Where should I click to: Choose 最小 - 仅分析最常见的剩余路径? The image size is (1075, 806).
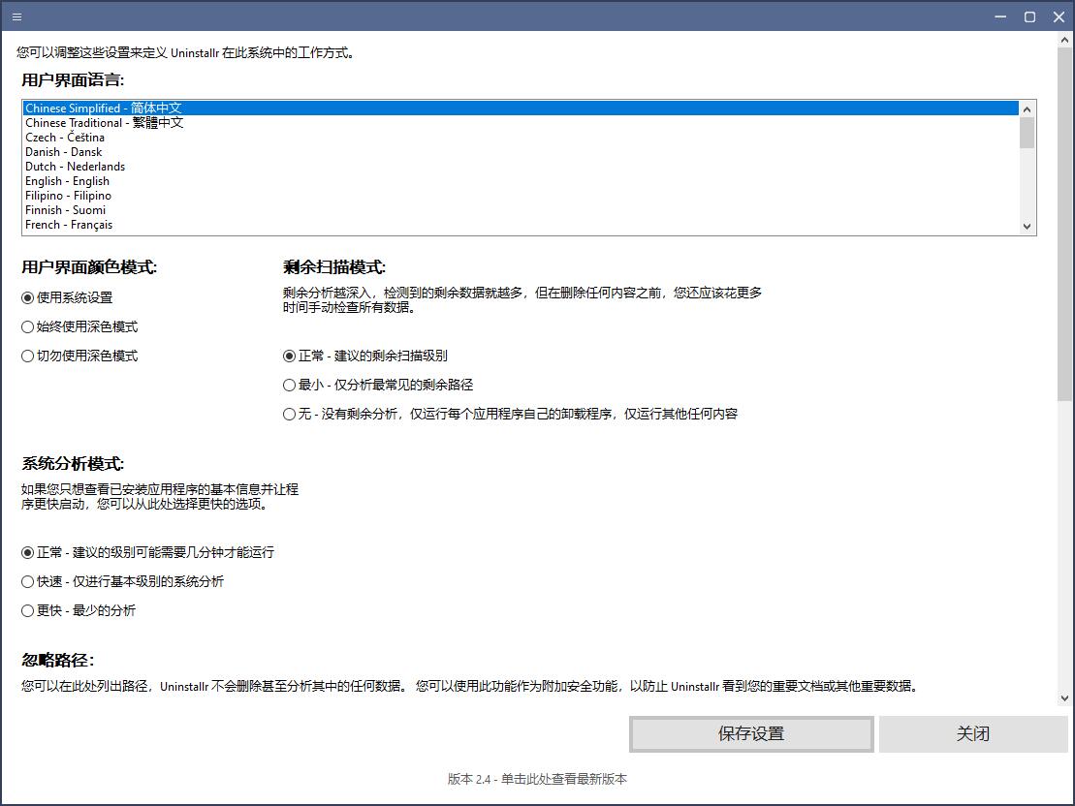378,385
